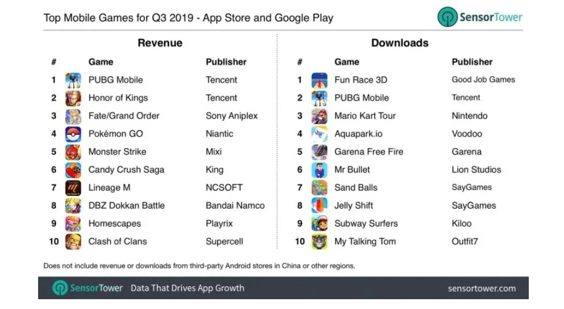Click the Mr Bullet game icon
The height and width of the screenshot is (309, 564).
pos(319,170)
